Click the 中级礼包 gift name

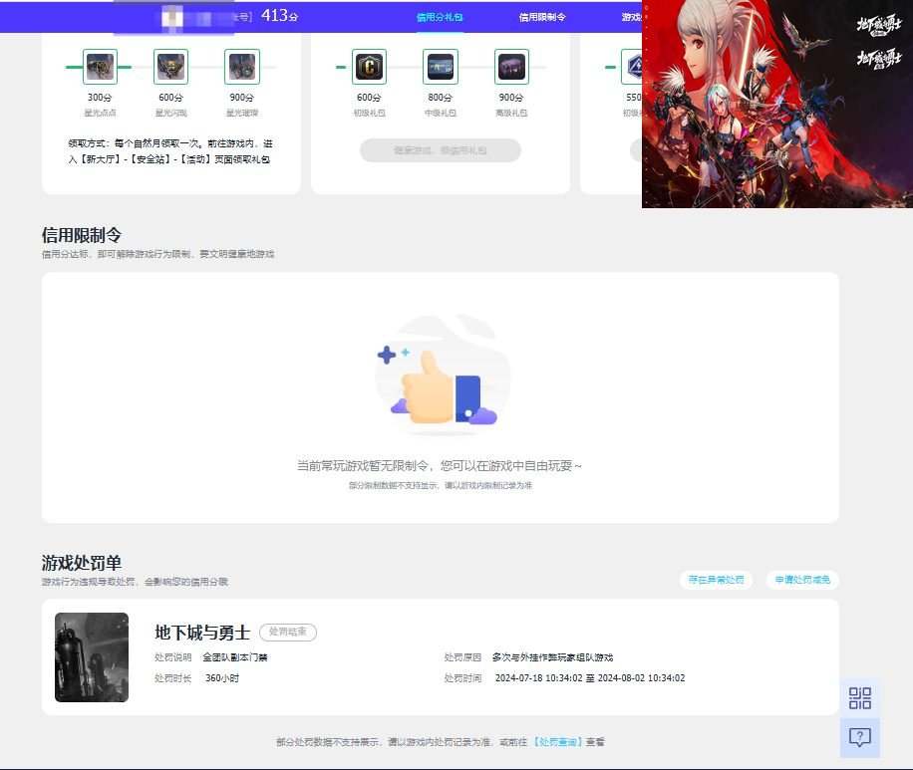(x=441, y=113)
